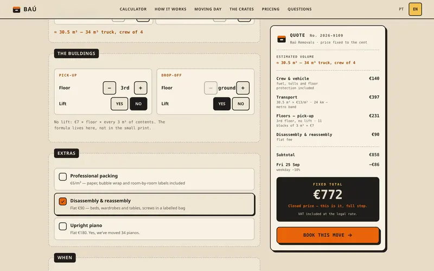Check the Professional packing checkbox
Image resolution: width=434 pixels, height=271 pixels.
(x=63, y=177)
